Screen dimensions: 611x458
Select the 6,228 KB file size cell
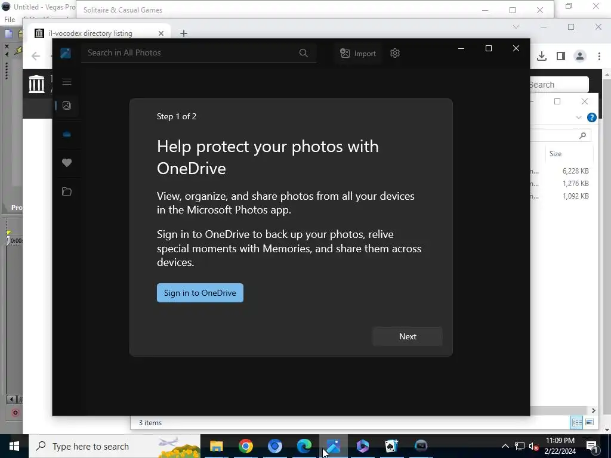[x=575, y=171]
